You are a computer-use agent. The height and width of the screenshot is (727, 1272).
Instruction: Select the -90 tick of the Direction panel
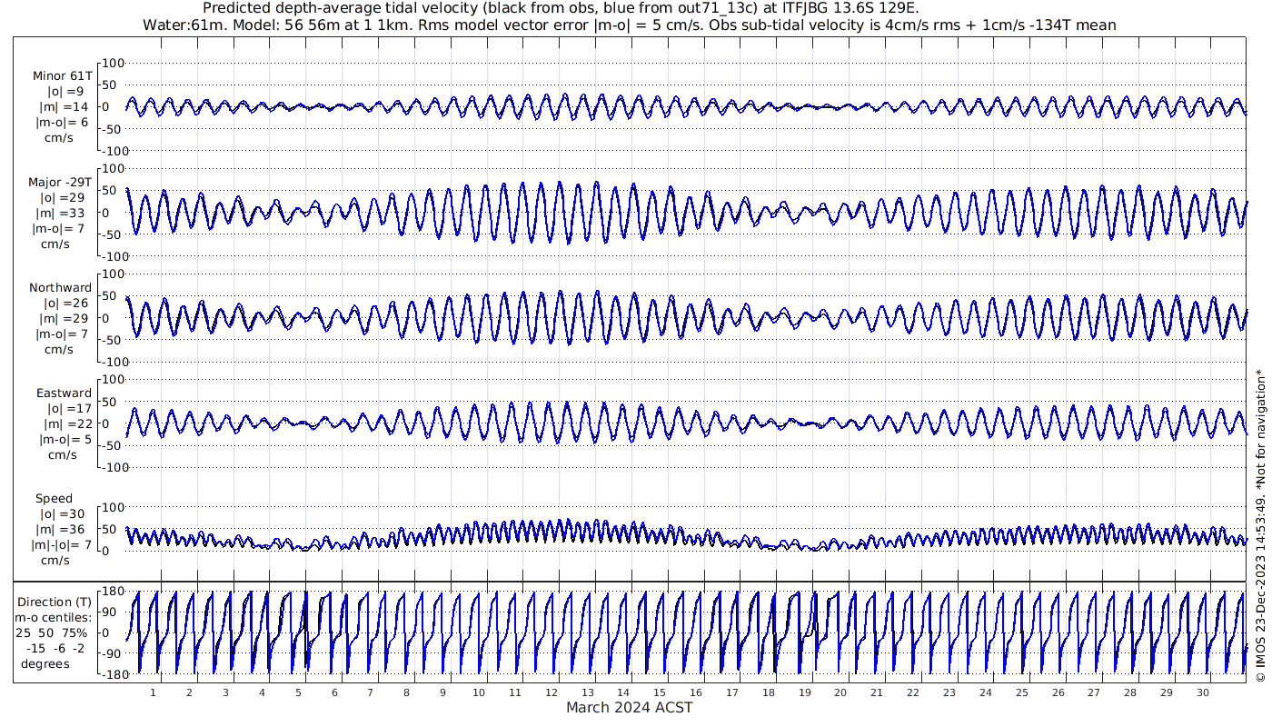click(114, 653)
